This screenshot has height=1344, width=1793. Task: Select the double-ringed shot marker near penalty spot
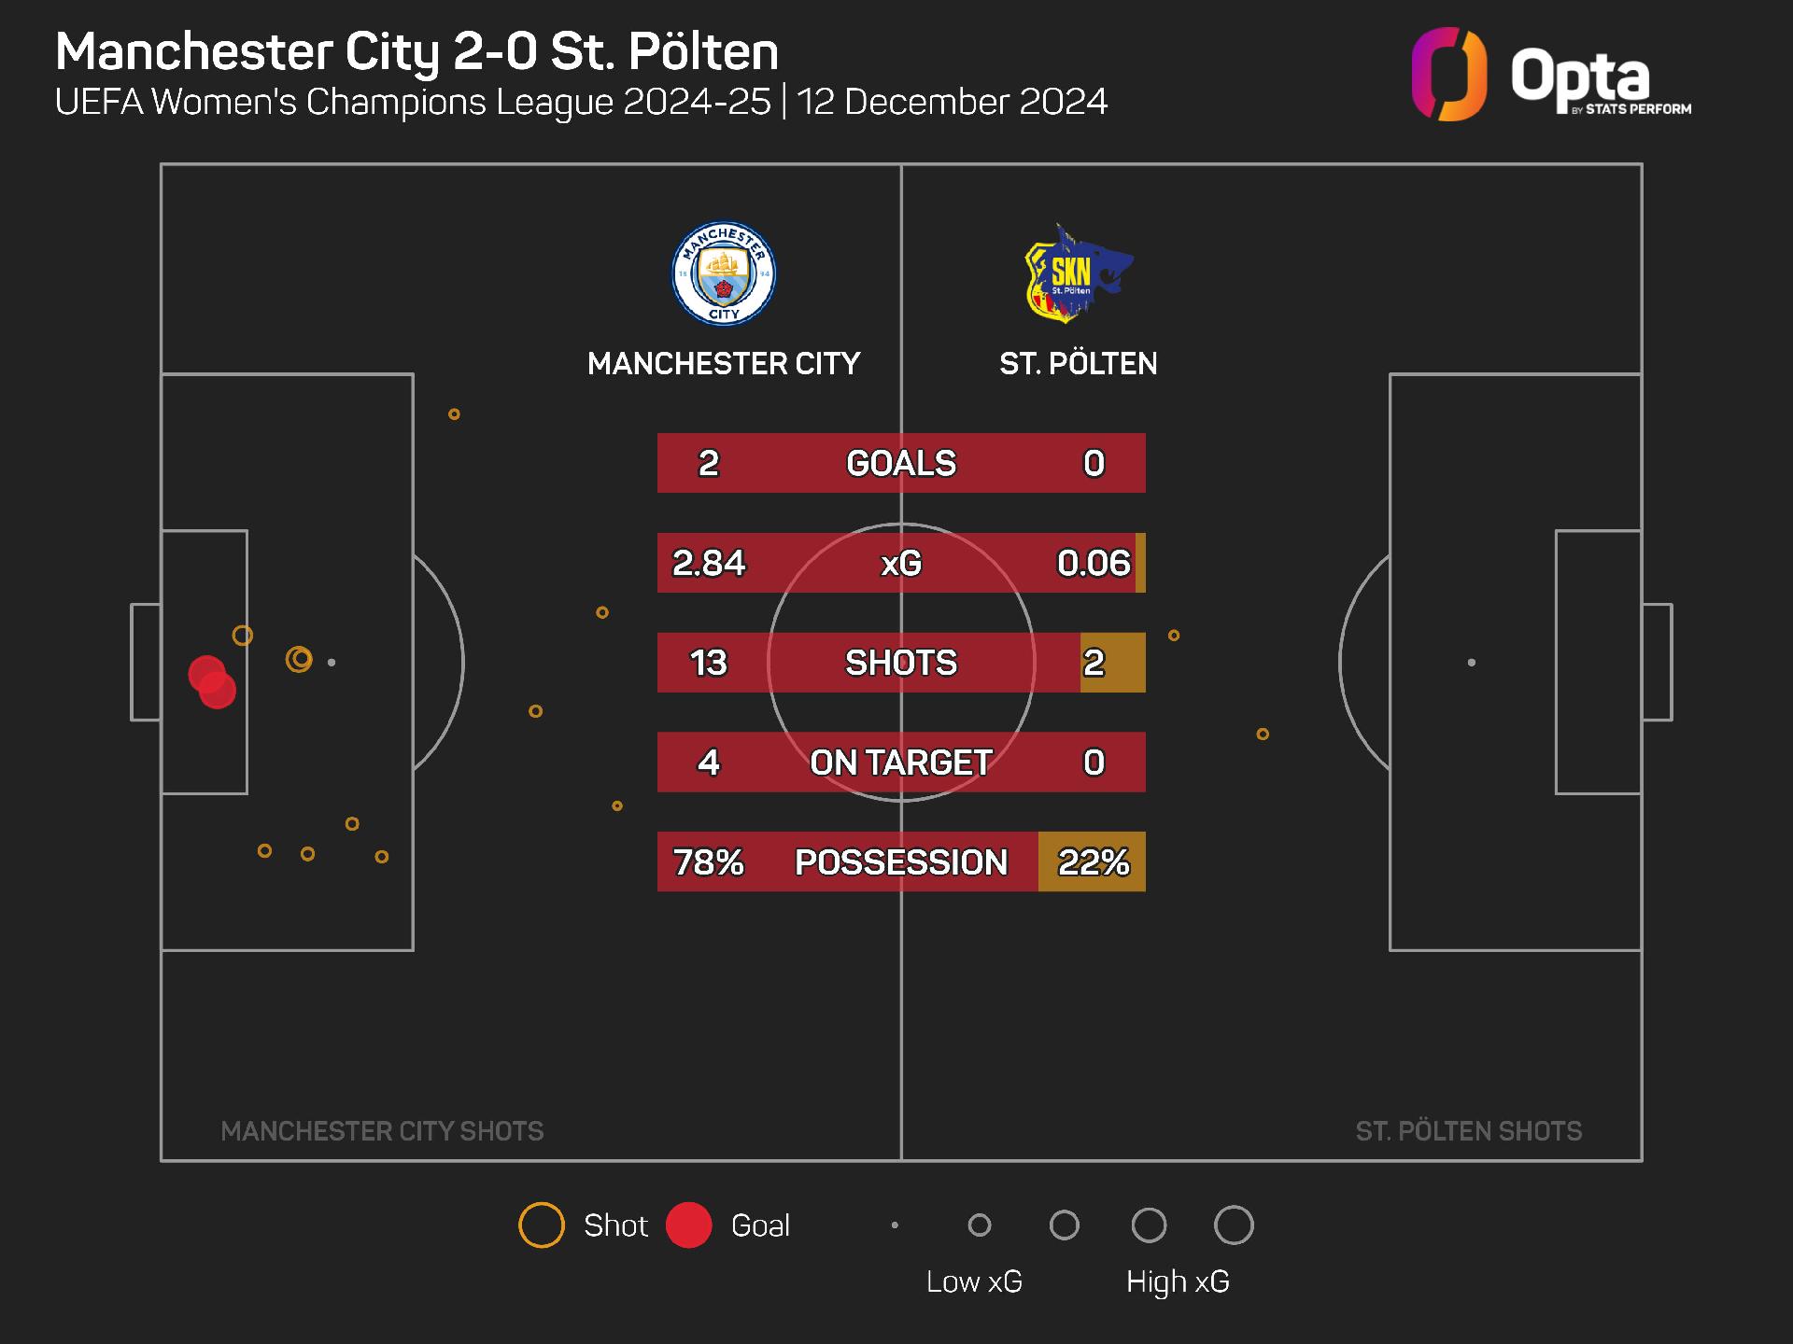click(299, 660)
